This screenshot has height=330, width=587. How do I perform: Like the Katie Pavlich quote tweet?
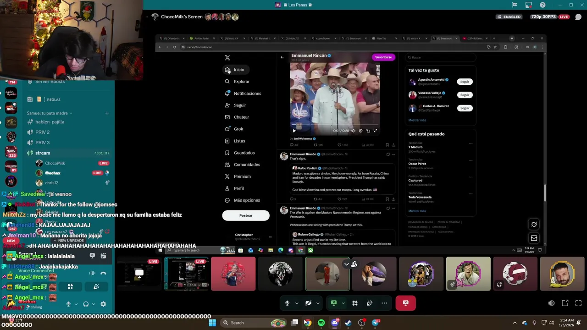click(x=339, y=199)
